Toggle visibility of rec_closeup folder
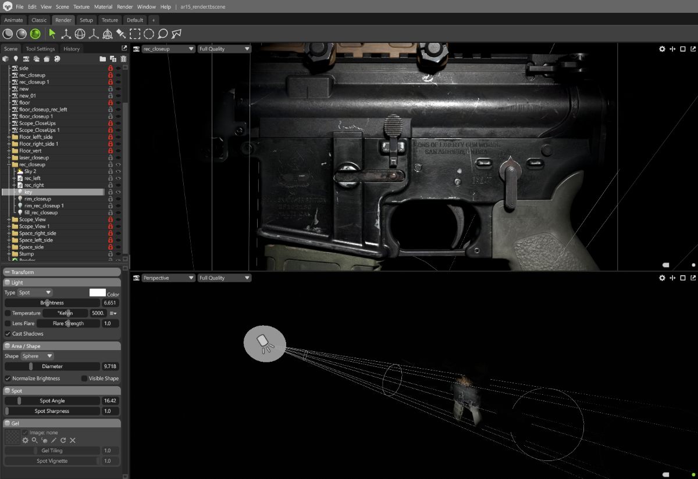This screenshot has height=479, width=698. point(118,165)
